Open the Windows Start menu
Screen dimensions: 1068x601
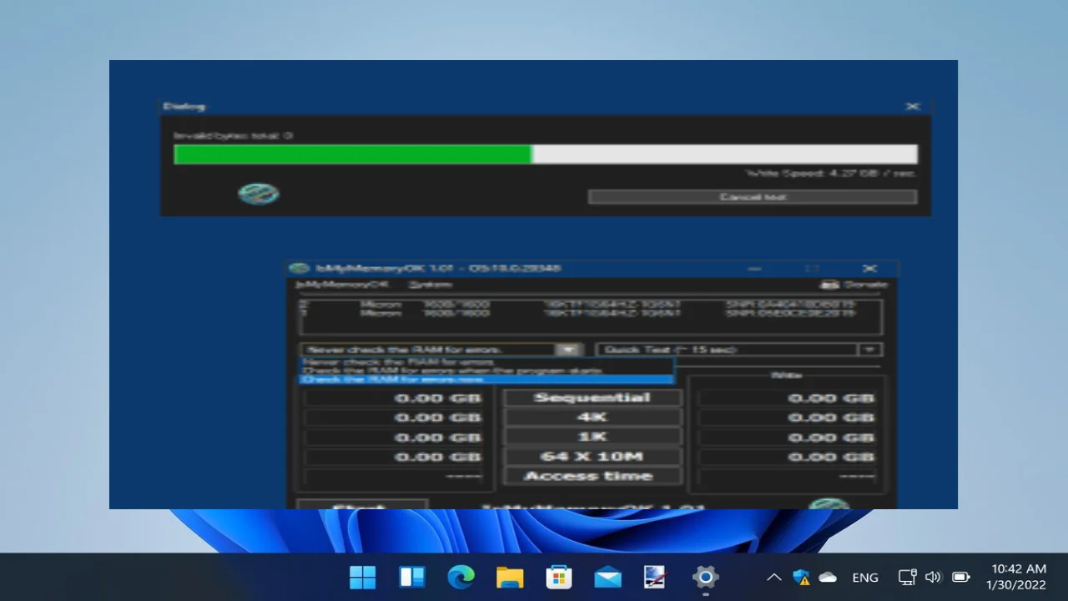click(x=363, y=577)
